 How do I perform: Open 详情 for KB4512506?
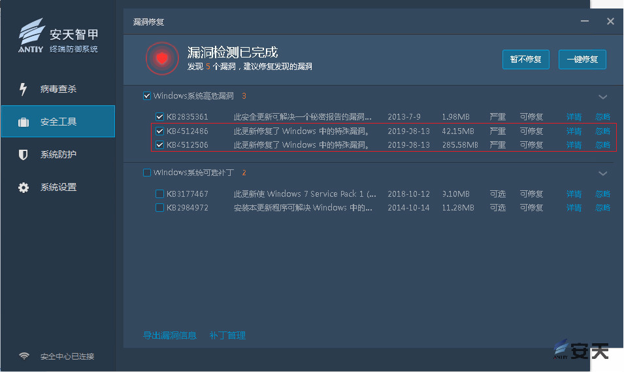[x=574, y=145]
